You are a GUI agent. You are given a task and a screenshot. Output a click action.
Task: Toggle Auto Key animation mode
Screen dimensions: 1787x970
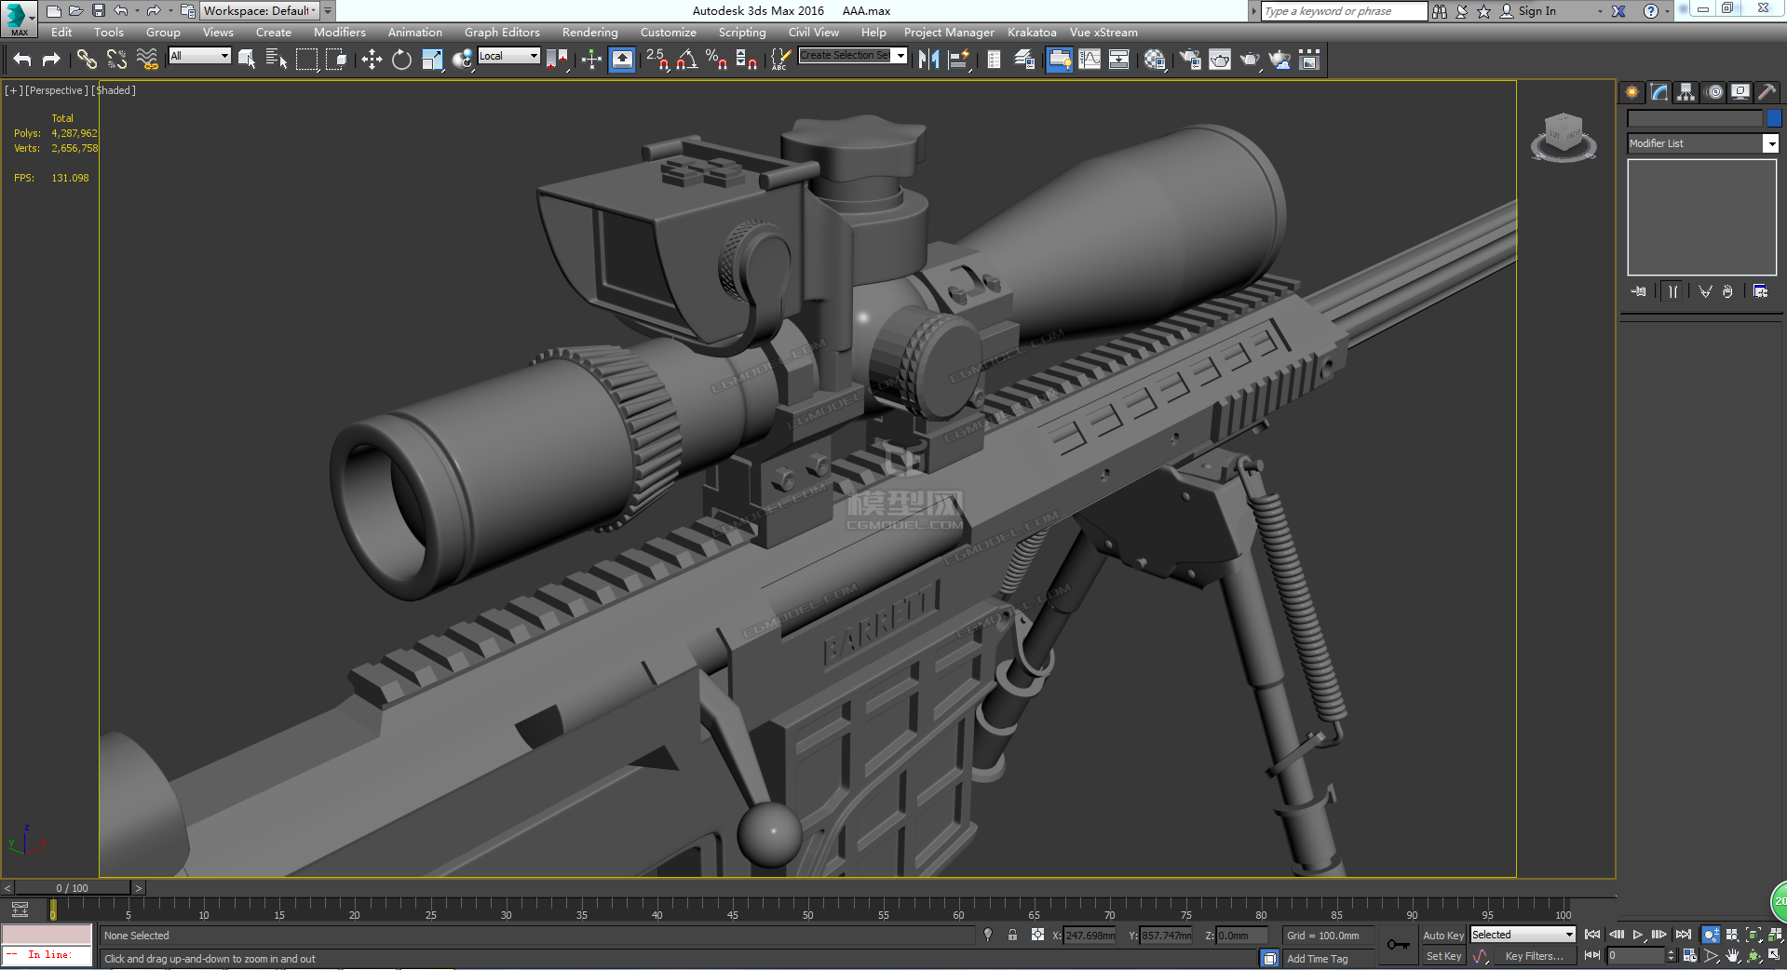1442,936
